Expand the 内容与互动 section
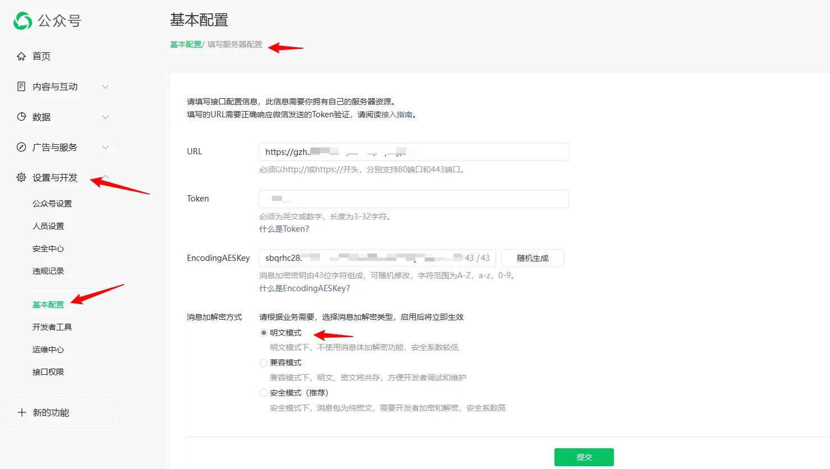This screenshot has height=469, width=830. click(x=105, y=86)
